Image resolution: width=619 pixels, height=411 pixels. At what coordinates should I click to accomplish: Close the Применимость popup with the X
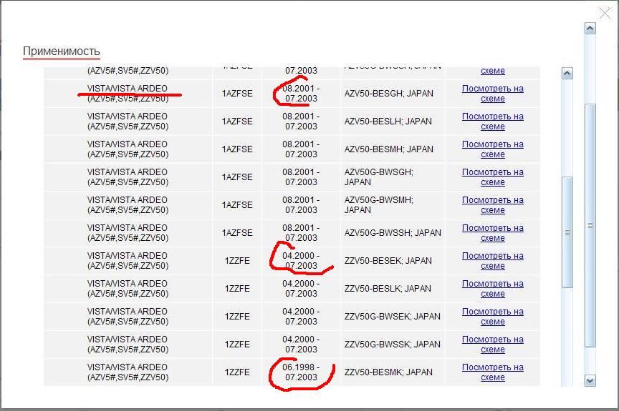tap(605, 12)
